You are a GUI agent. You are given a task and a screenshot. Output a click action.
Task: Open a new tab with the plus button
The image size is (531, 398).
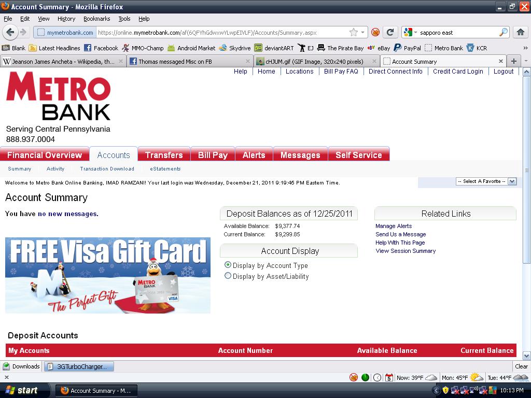(x=514, y=61)
